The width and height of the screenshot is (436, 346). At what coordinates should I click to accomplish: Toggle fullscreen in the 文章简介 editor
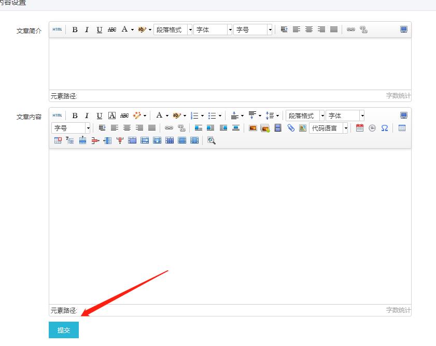(x=404, y=30)
